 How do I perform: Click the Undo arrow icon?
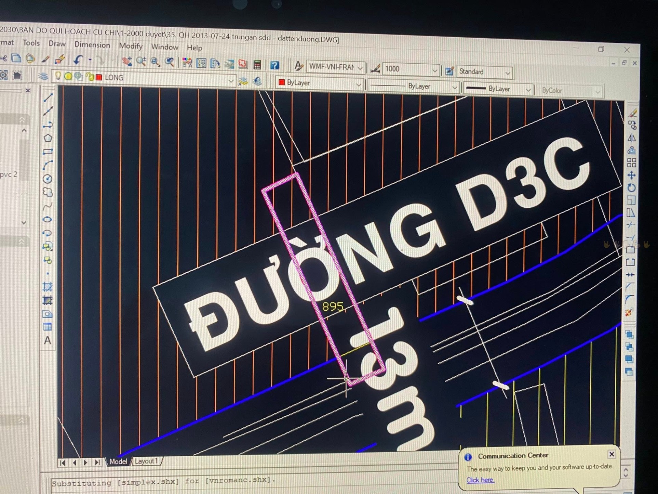pos(78,60)
